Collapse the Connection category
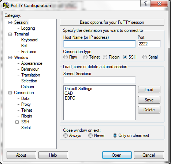Viewport: 171px width, 164px height. tap(10, 93)
